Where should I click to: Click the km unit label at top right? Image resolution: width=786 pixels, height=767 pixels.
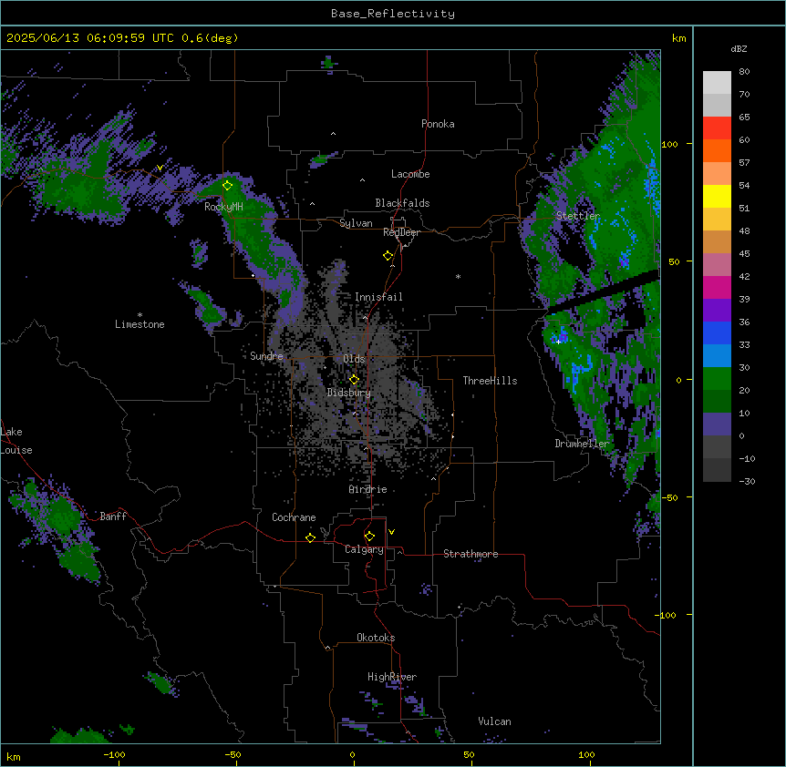click(678, 38)
